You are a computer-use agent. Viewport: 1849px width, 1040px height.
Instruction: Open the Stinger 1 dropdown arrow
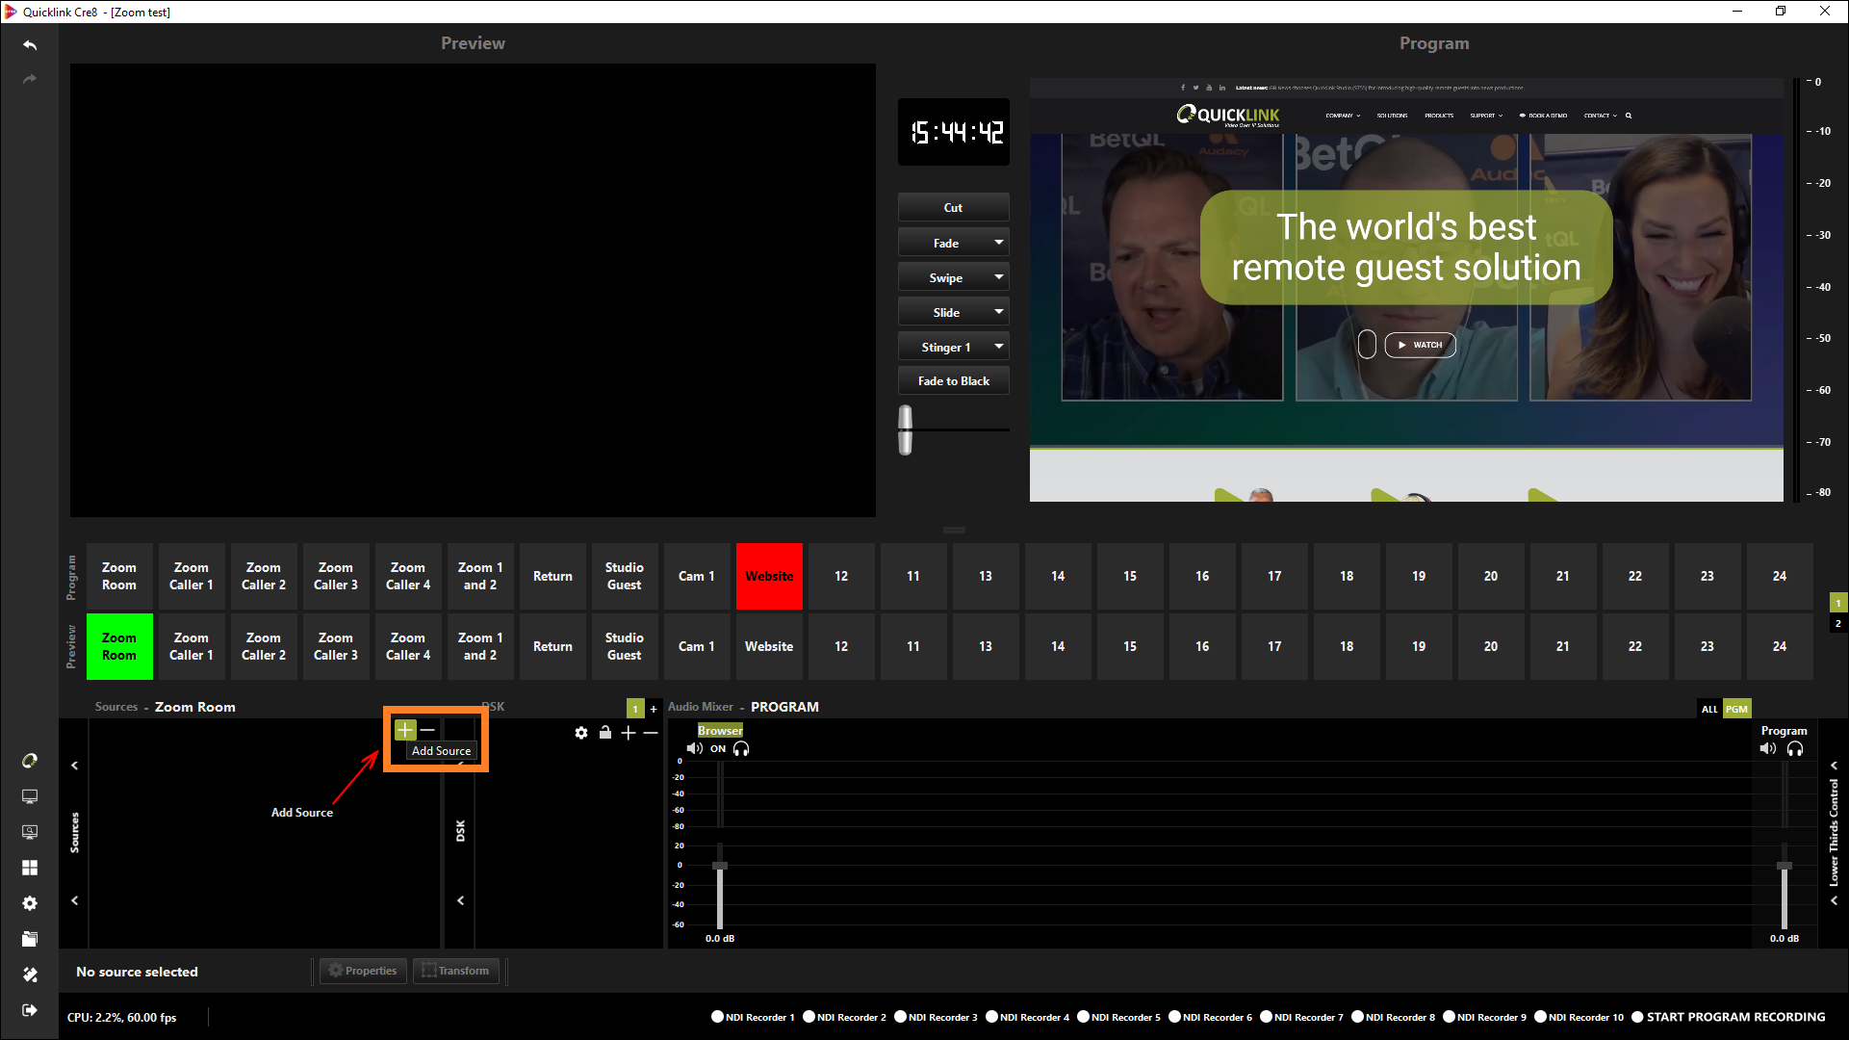tap(998, 347)
